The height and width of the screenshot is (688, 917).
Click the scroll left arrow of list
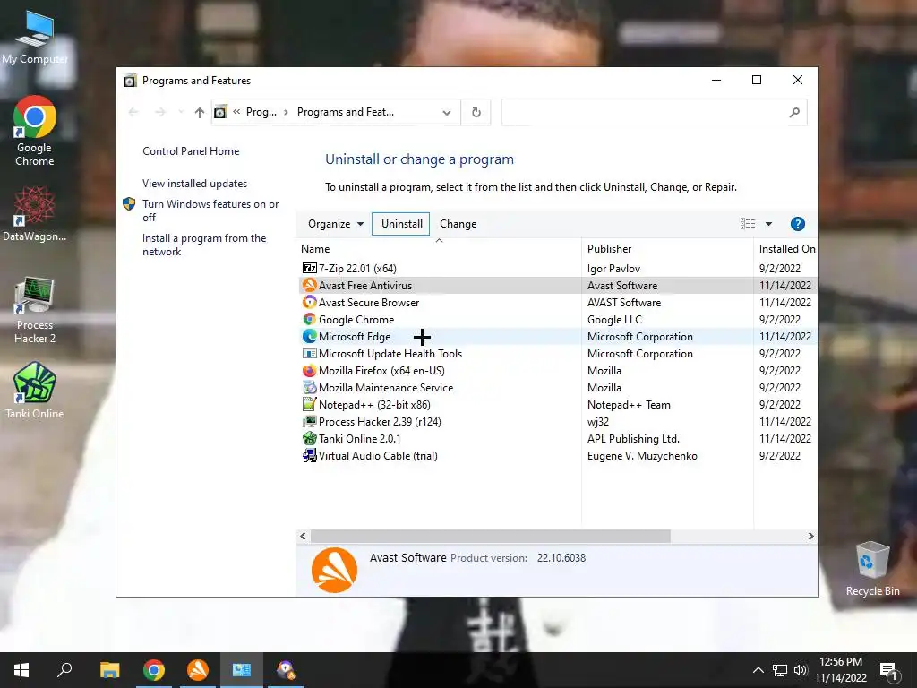pyautogui.click(x=303, y=536)
